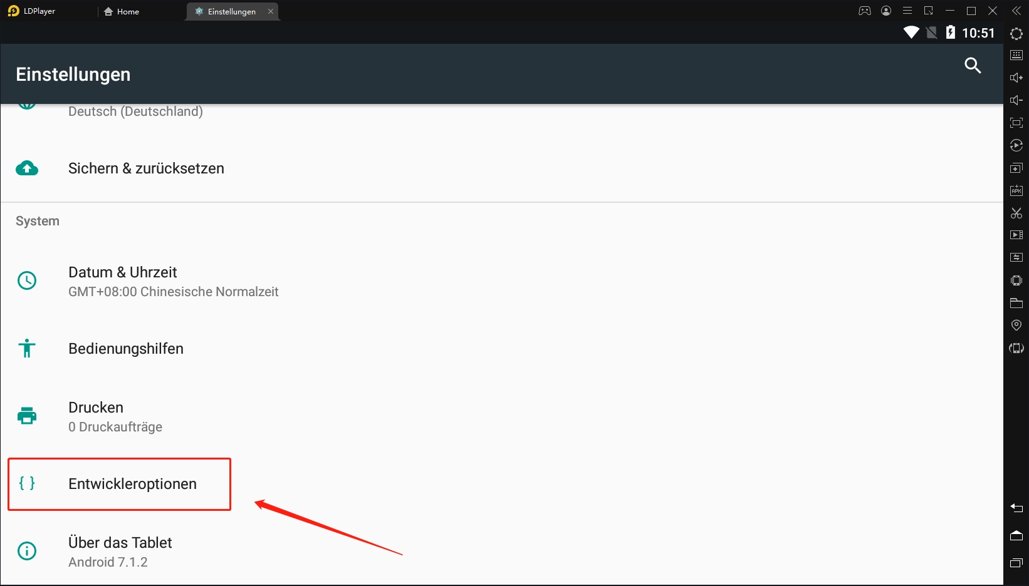Screen dimensions: 1029x586
Task: Click the curly braces developer icon
Action: point(27,483)
